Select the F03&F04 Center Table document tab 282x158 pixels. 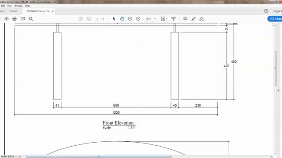point(38,11)
